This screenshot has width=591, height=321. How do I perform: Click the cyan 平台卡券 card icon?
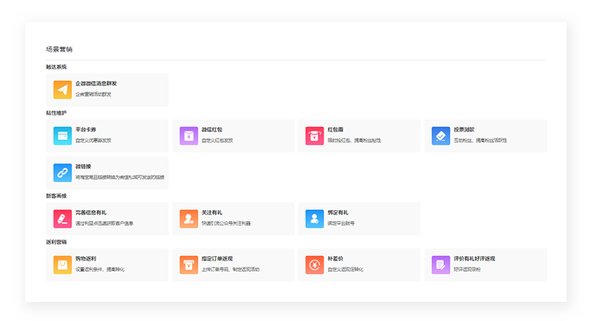tap(63, 135)
